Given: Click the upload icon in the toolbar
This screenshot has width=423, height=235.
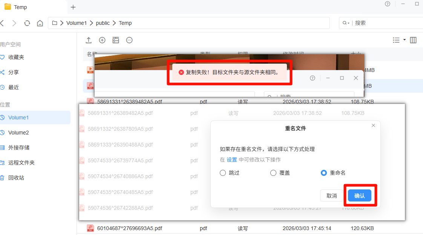Looking at the screenshot, I should tap(89, 40).
